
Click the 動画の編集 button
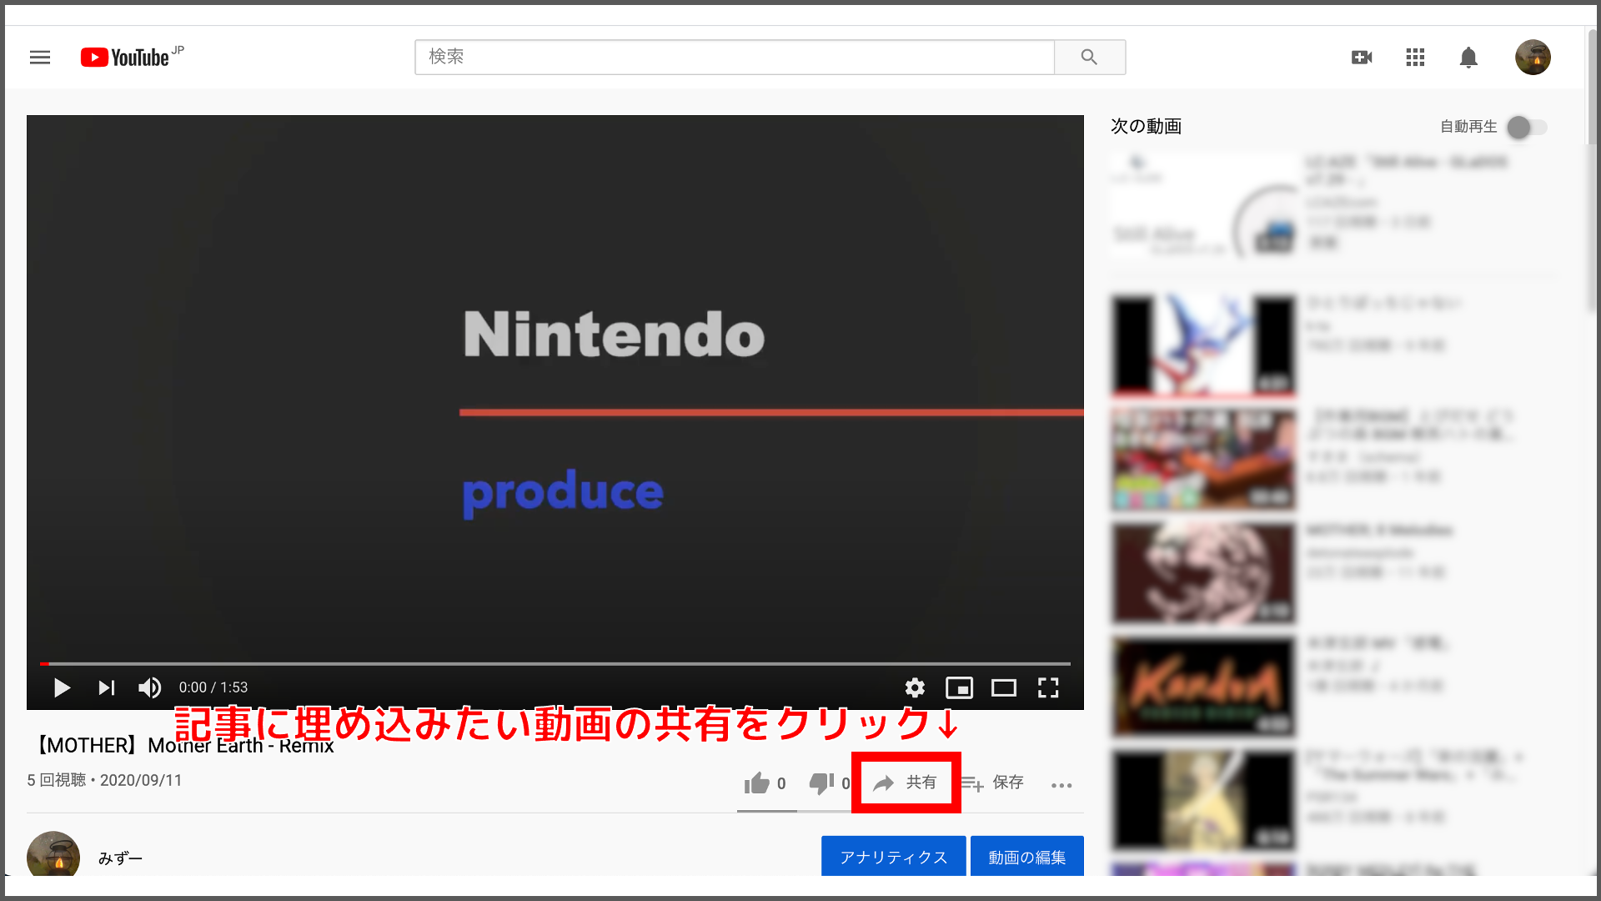click(x=1026, y=857)
